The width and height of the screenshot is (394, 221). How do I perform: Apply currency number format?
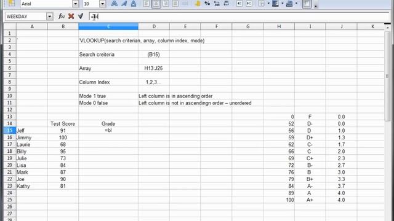pos(198,4)
